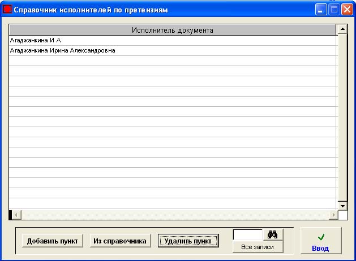Viewport: 356px width, 261px height.
Task: Confirm with the Ввод button
Action: coord(321,241)
